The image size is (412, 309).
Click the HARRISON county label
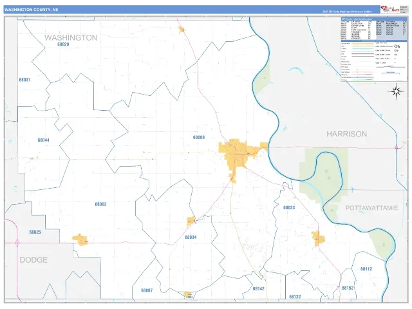346,134
